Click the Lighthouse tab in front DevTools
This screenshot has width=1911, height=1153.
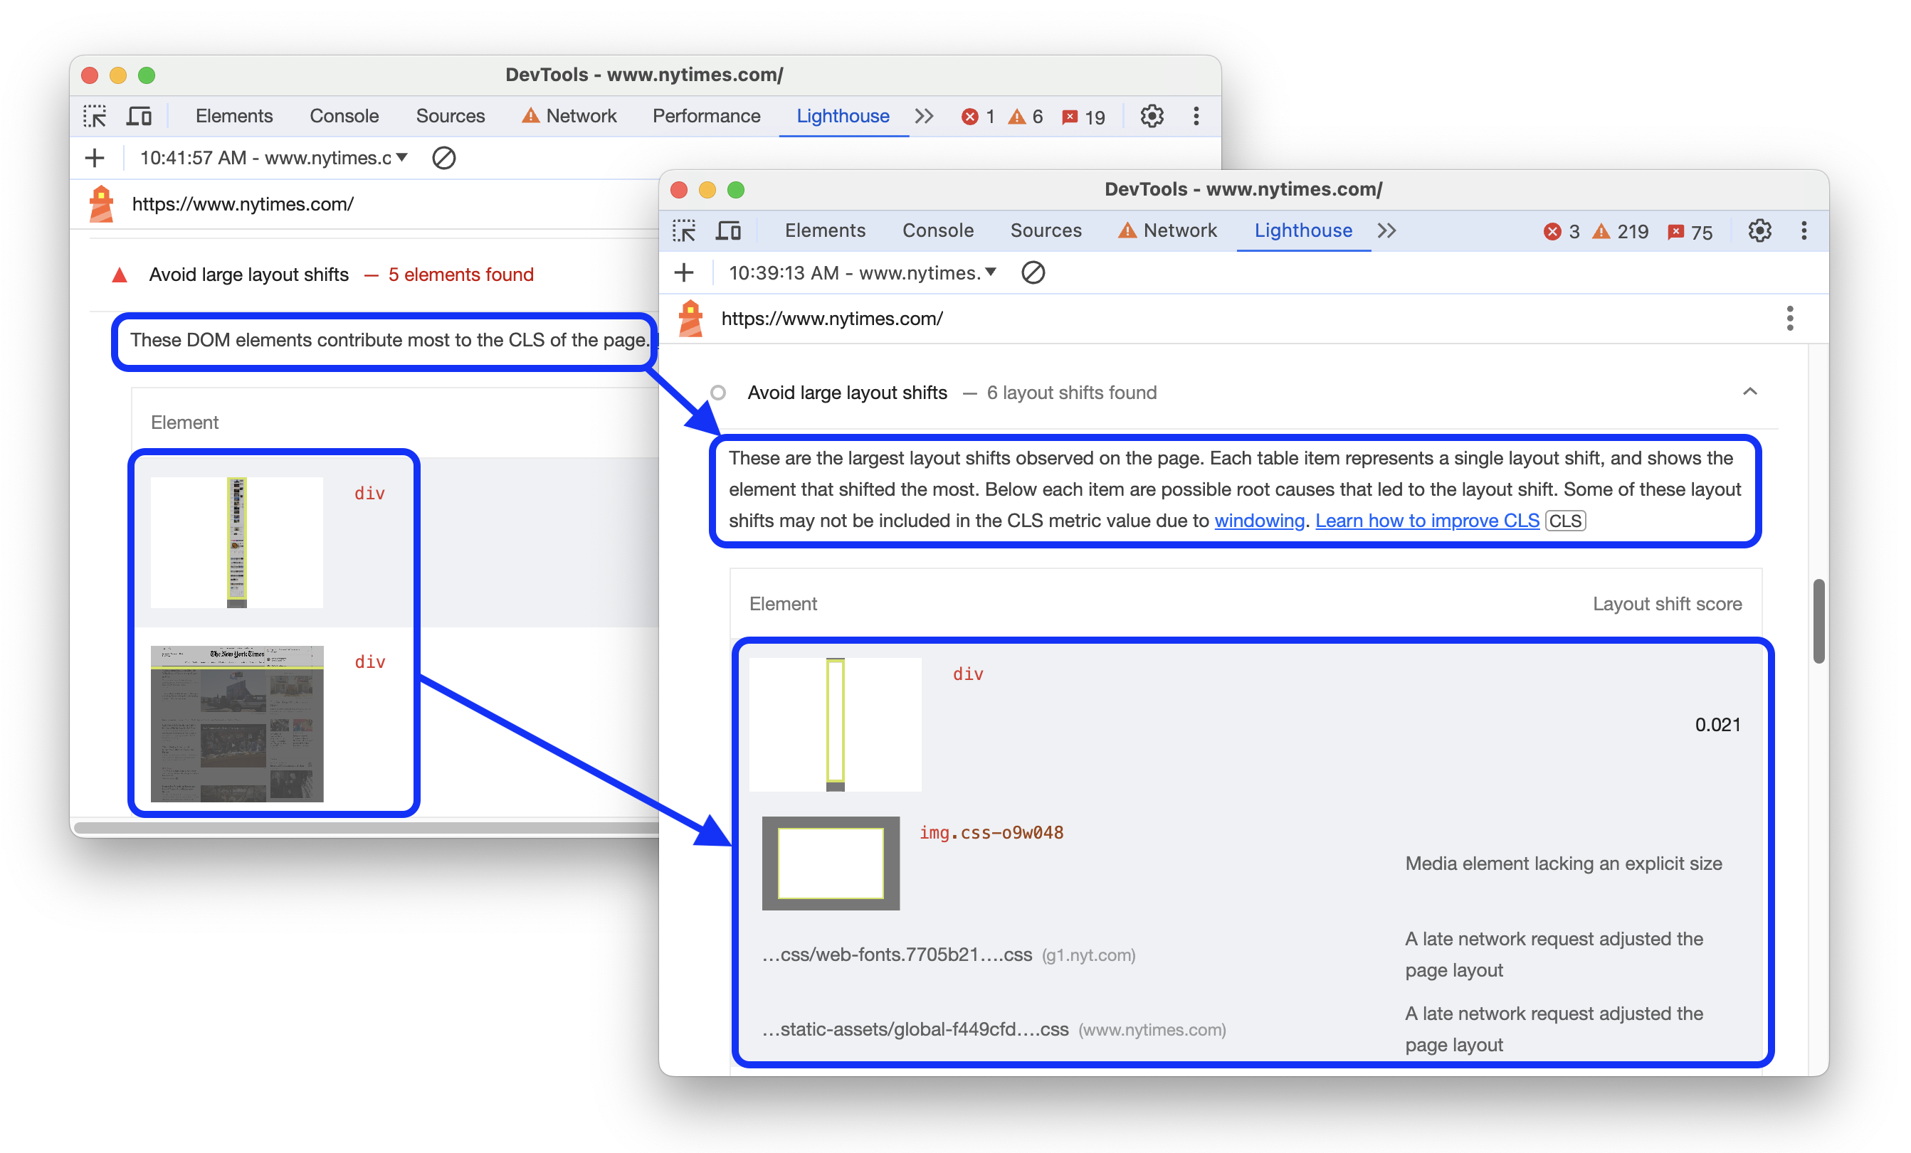coord(1302,229)
